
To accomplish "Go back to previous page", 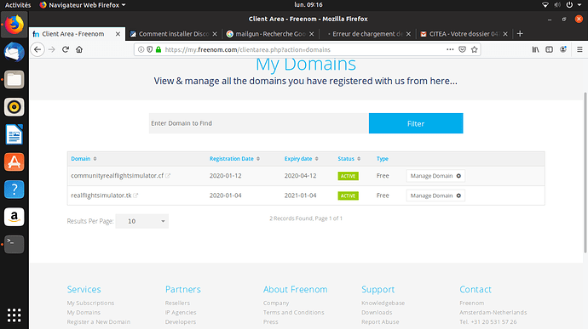I will 37,49.
